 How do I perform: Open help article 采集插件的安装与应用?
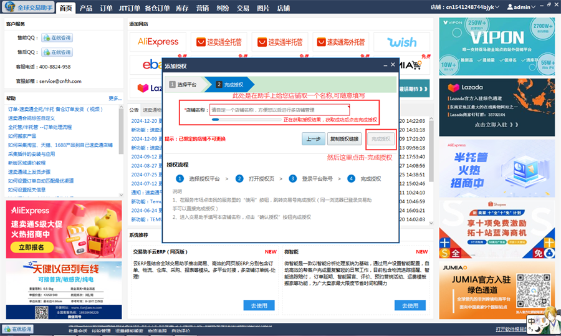click(32, 154)
